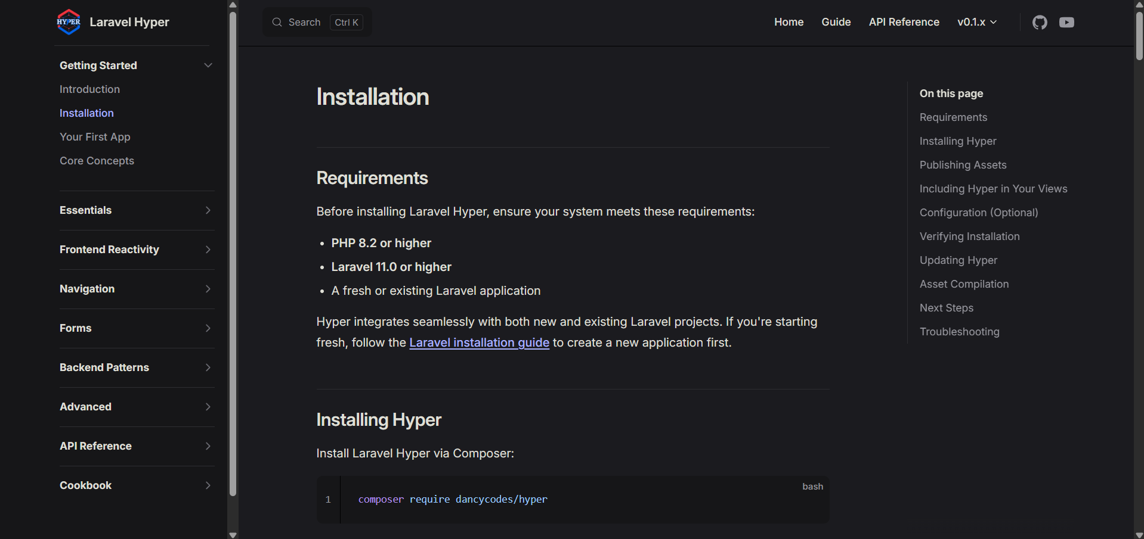Open Guide in top navigation
Viewport: 1144px width, 539px height.
click(836, 22)
